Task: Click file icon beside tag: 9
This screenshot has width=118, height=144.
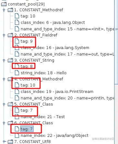Action: 17,41
